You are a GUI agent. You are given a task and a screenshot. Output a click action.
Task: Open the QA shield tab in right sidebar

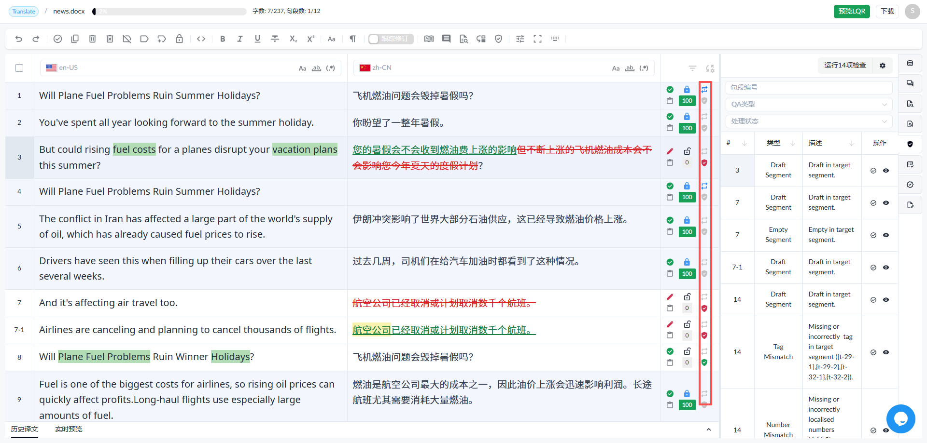(910, 144)
